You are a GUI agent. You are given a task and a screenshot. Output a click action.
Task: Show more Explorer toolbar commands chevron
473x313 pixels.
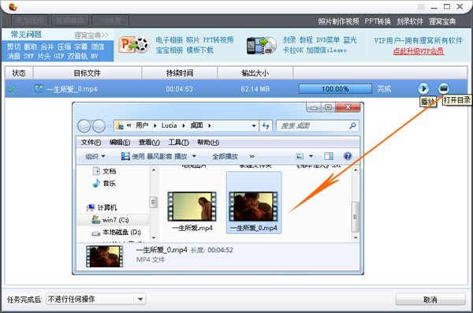click(x=252, y=156)
